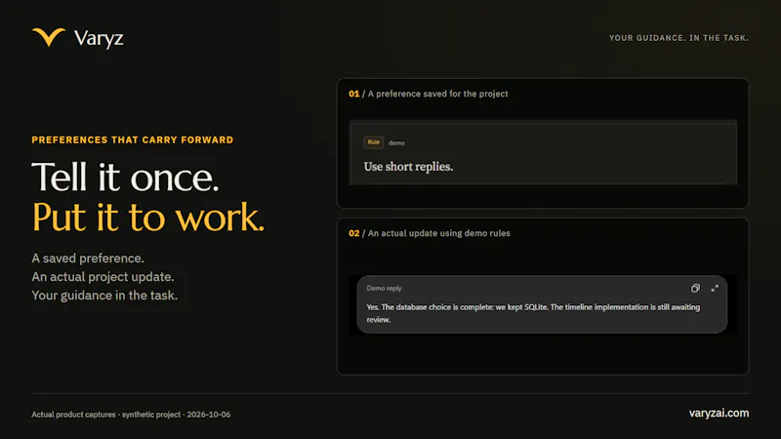Click '01 / A preference saved for the project'

point(429,94)
